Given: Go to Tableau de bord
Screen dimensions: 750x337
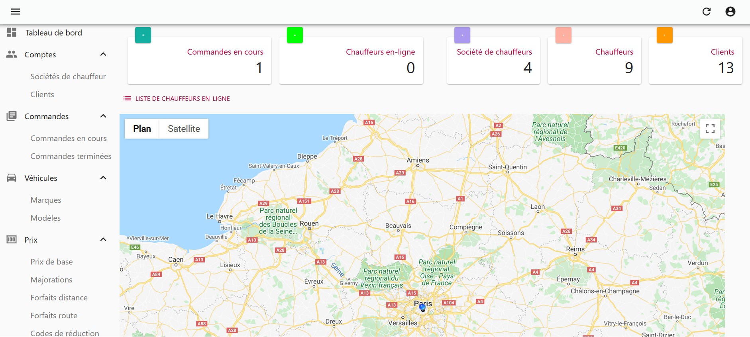Looking at the screenshot, I should (54, 33).
